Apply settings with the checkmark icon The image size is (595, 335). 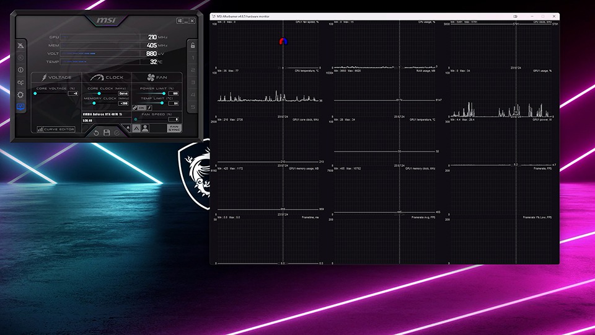117,132
